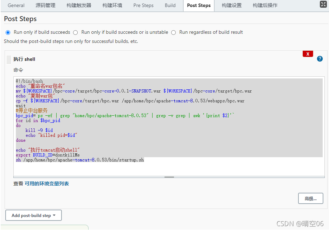Delete the shell step with red X button

pyautogui.click(x=308, y=54)
